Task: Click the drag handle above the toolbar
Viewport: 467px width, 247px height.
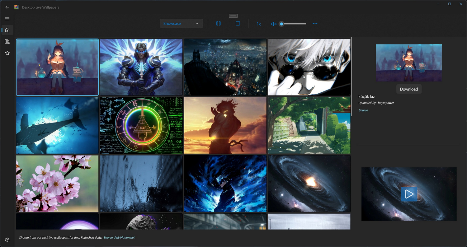Action: click(233, 16)
